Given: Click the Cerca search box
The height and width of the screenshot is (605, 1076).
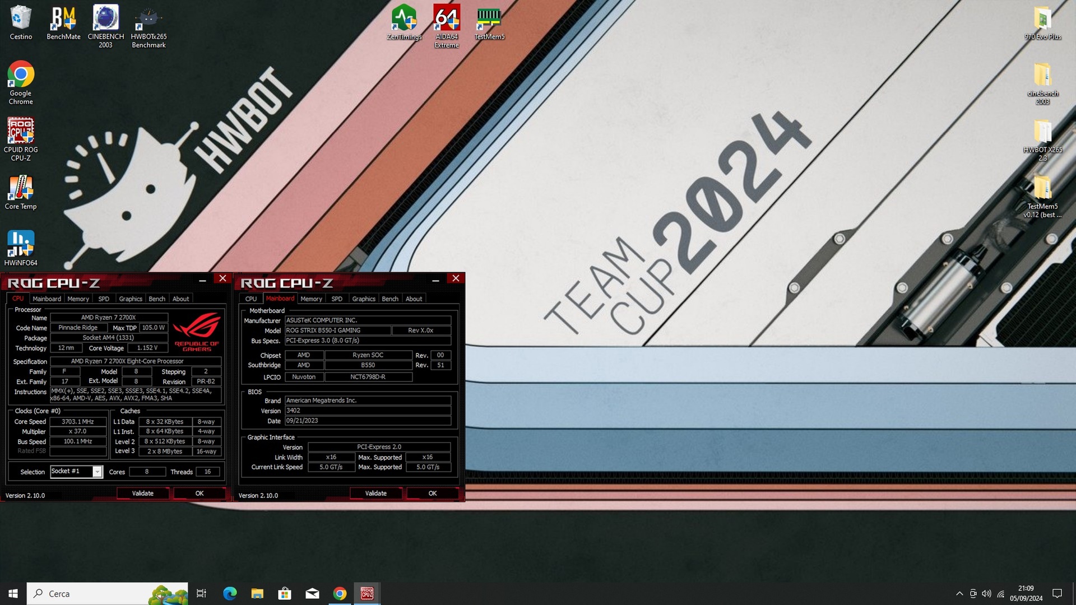Looking at the screenshot, I should (x=108, y=593).
